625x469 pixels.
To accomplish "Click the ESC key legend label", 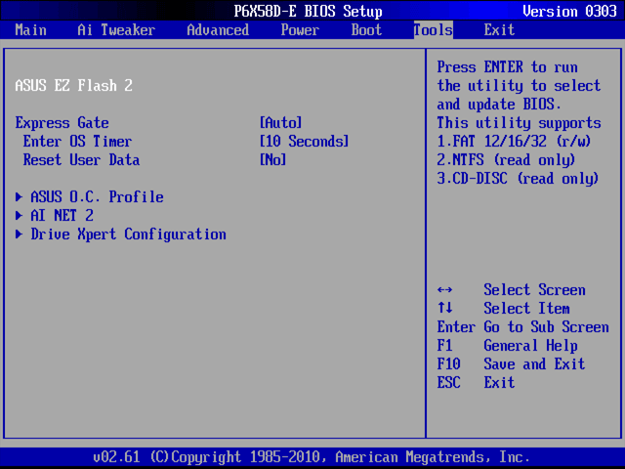I will [x=449, y=383].
